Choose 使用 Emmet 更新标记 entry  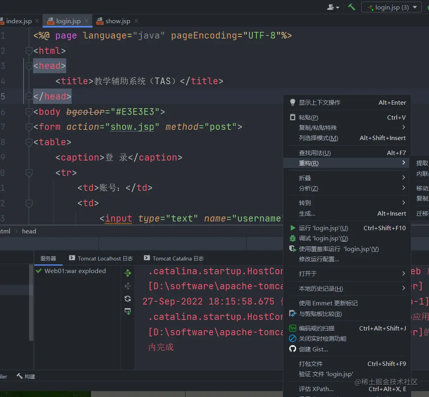[347, 303]
